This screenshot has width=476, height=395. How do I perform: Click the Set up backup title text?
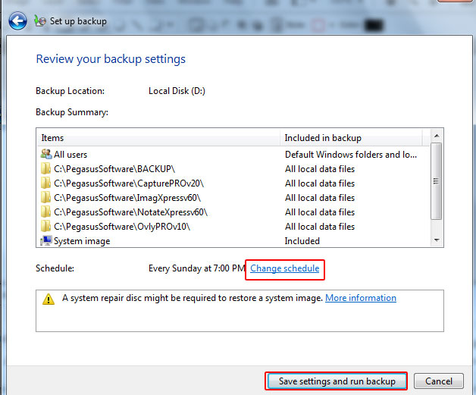point(78,21)
